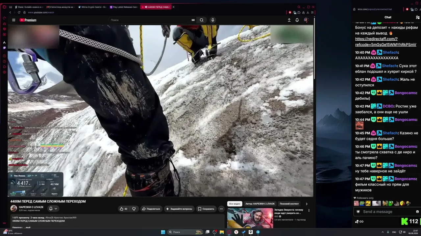Select the '4400М ПЕРЕД САМЫМ' YouTube tab
Image resolution: width=421 pixels, height=236 pixels.
(x=156, y=7)
